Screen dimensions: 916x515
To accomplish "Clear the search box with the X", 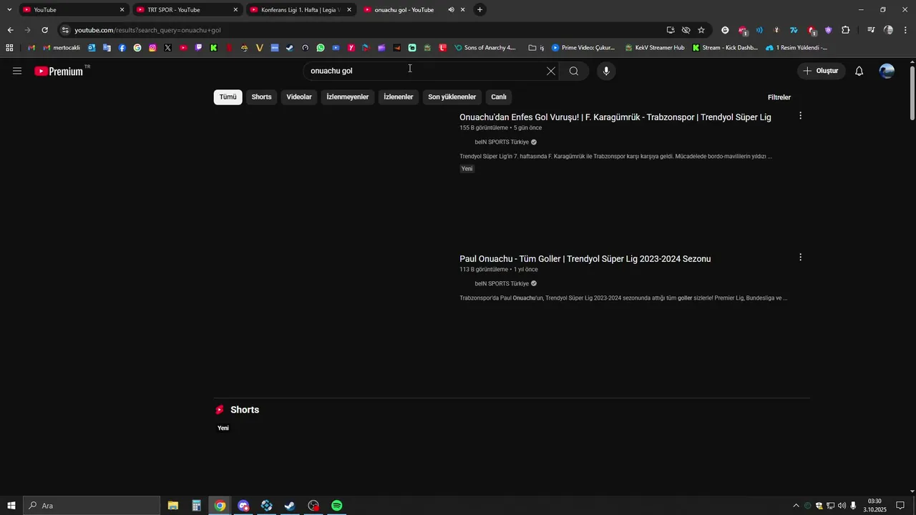I will [551, 71].
